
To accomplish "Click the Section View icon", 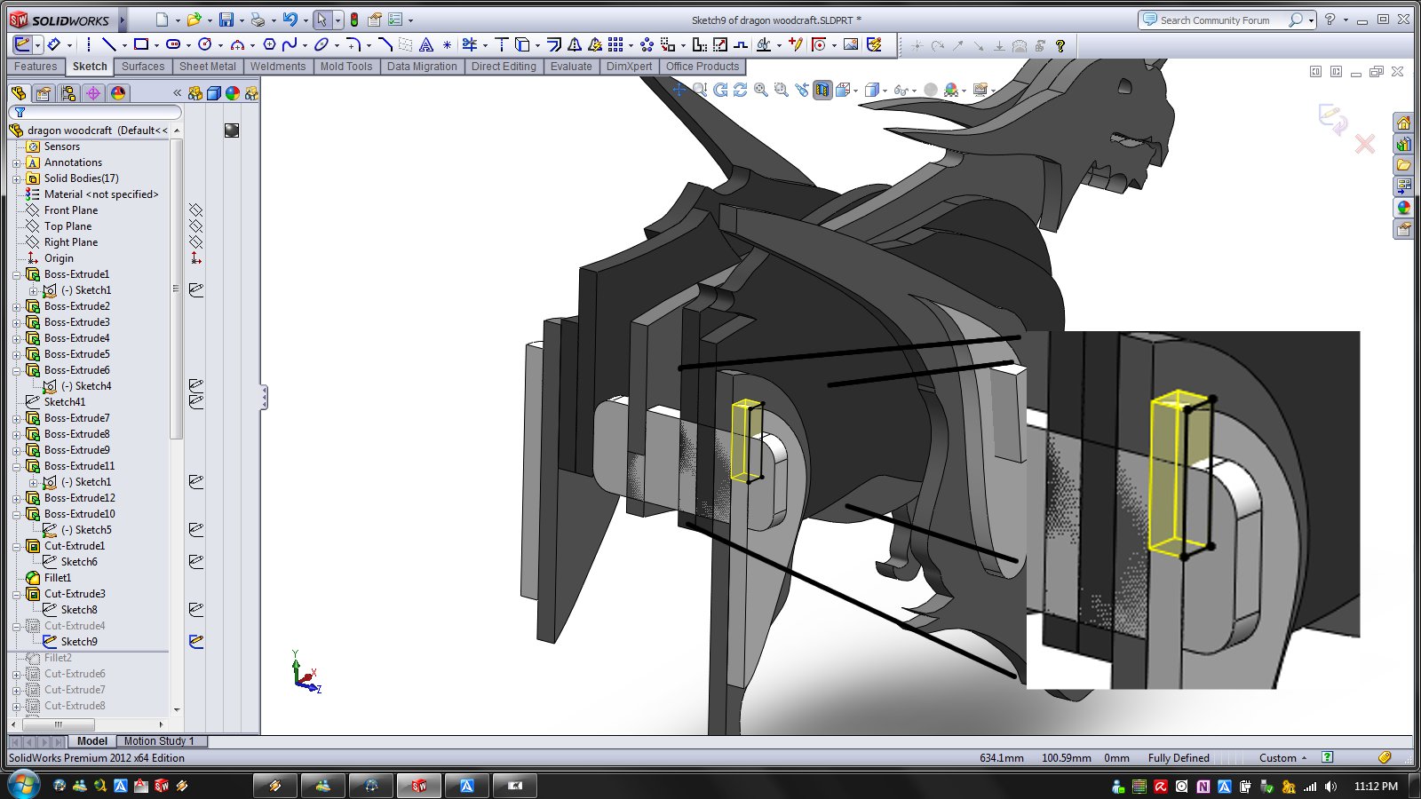I will [822, 90].
